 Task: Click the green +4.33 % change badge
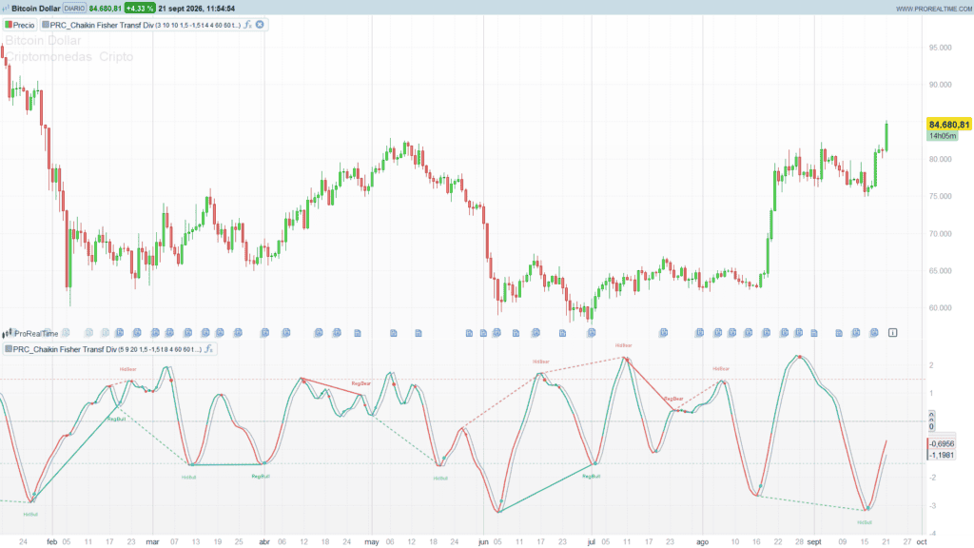(139, 9)
